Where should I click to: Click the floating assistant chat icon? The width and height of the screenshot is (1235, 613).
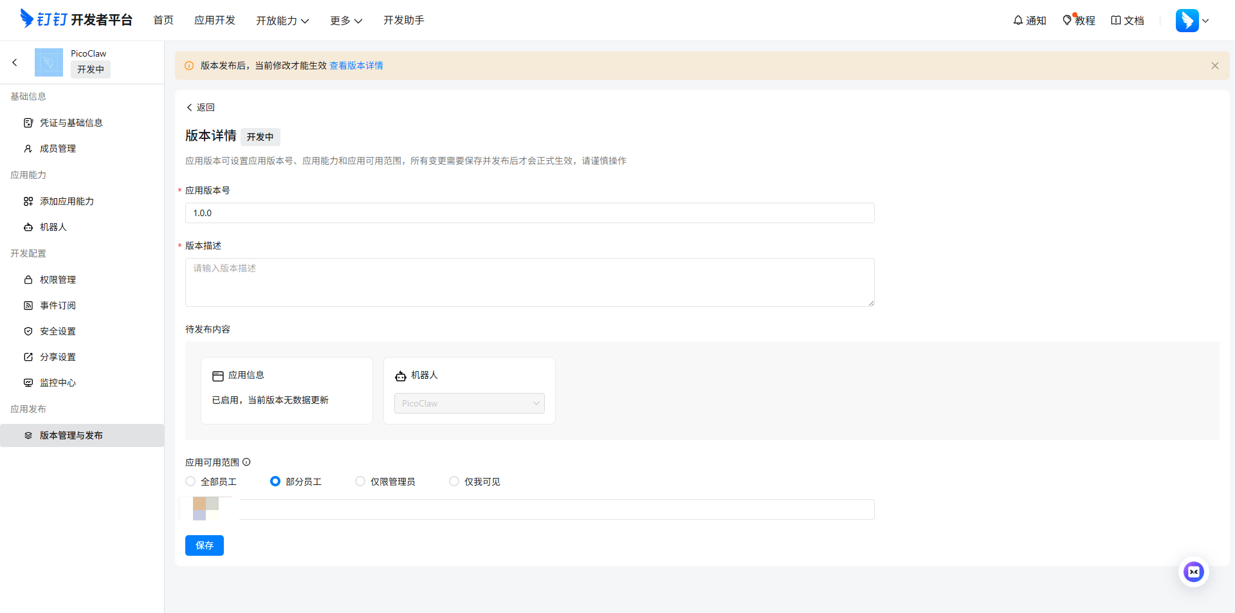1193,572
